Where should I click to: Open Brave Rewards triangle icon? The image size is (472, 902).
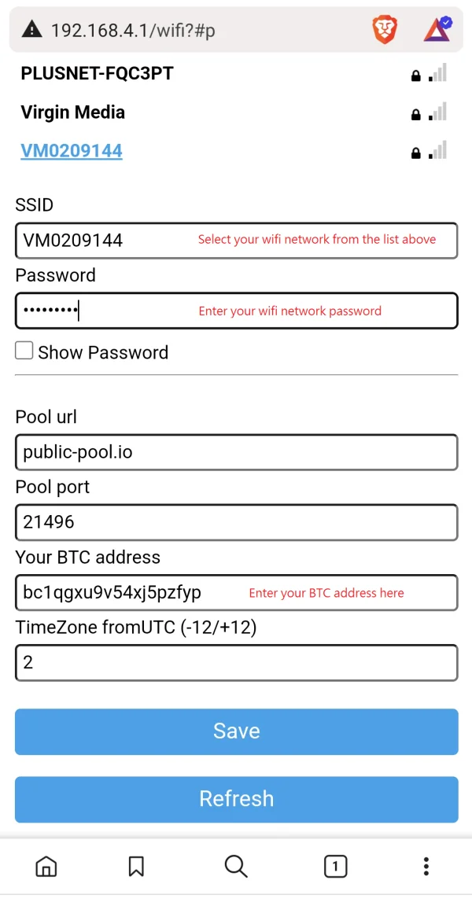pyautogui.click(x=437, y=29)
